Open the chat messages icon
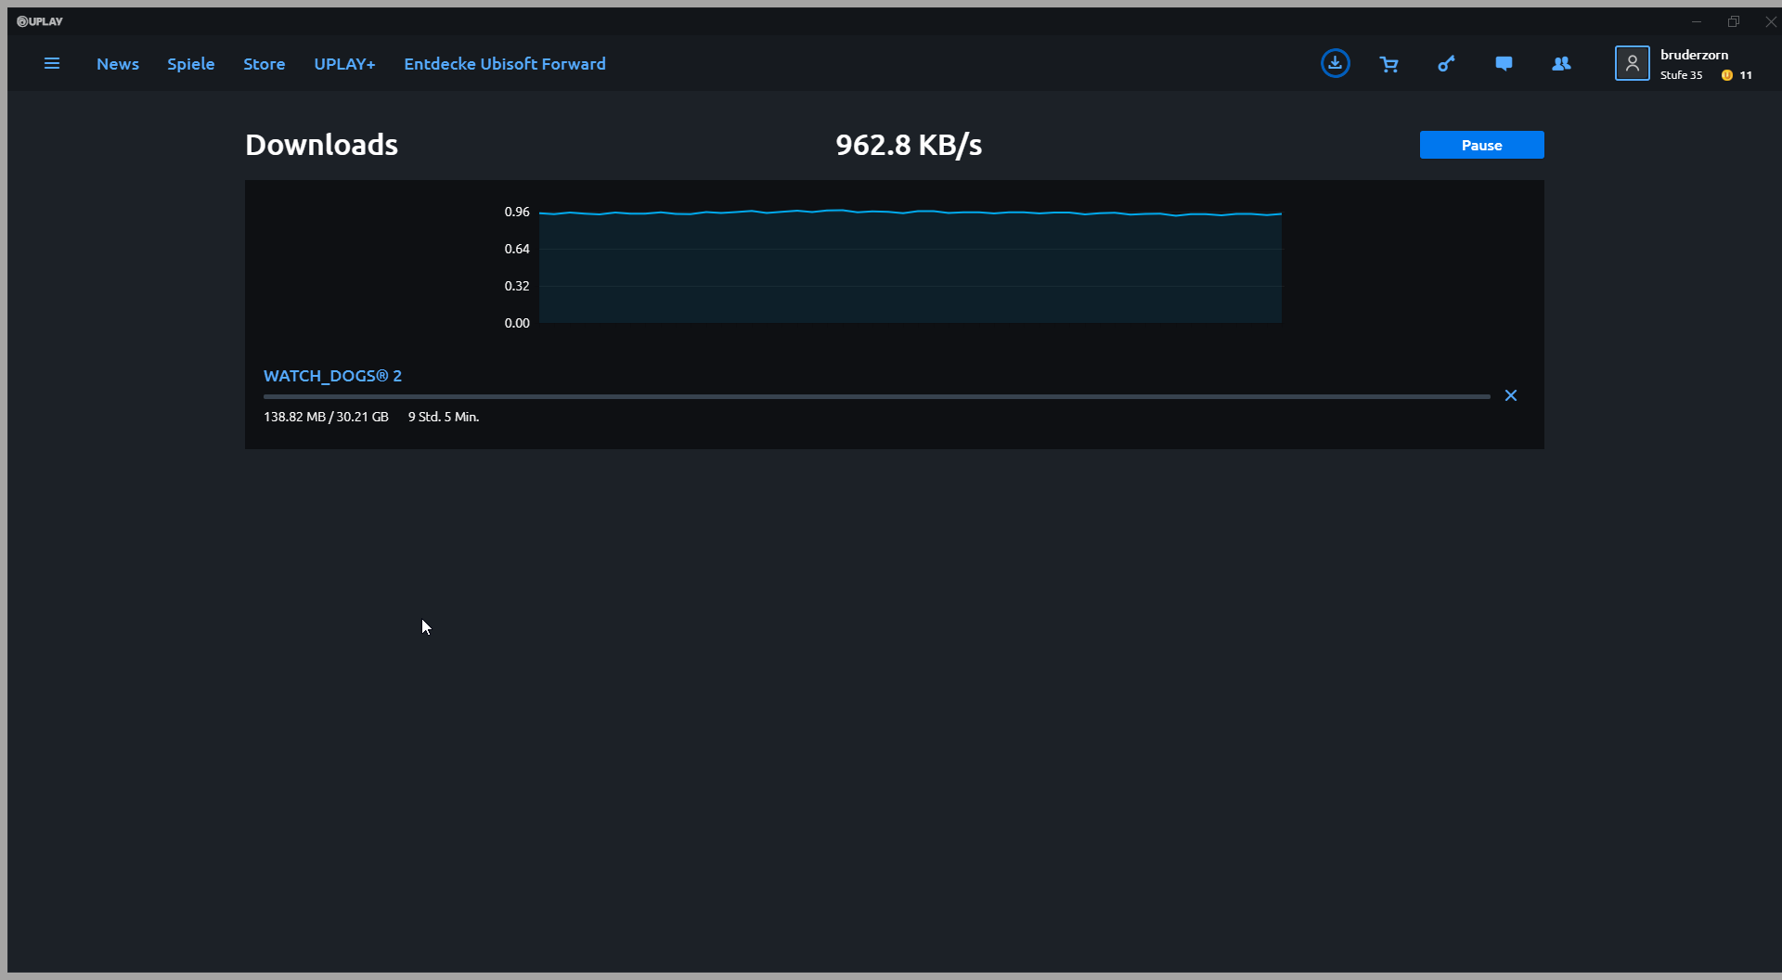1782x980 pixels. coord(1504,63)
